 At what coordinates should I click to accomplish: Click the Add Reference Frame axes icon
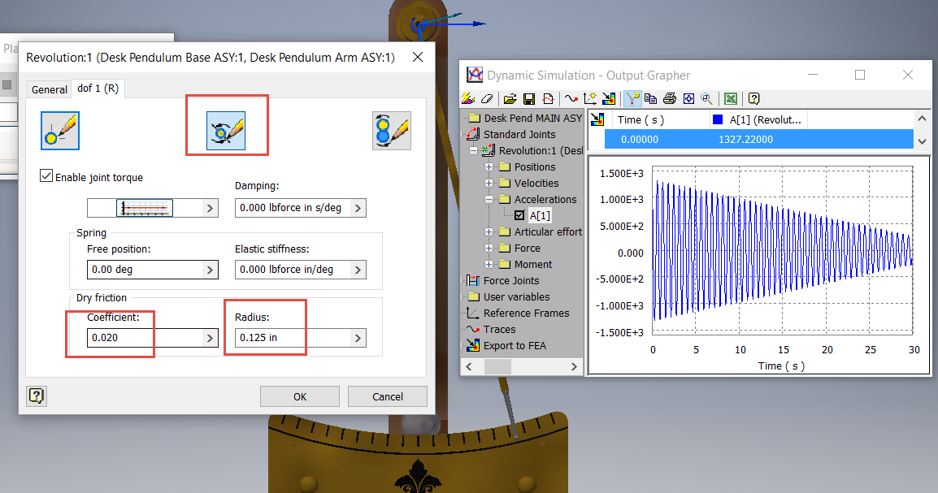[590, 98]
